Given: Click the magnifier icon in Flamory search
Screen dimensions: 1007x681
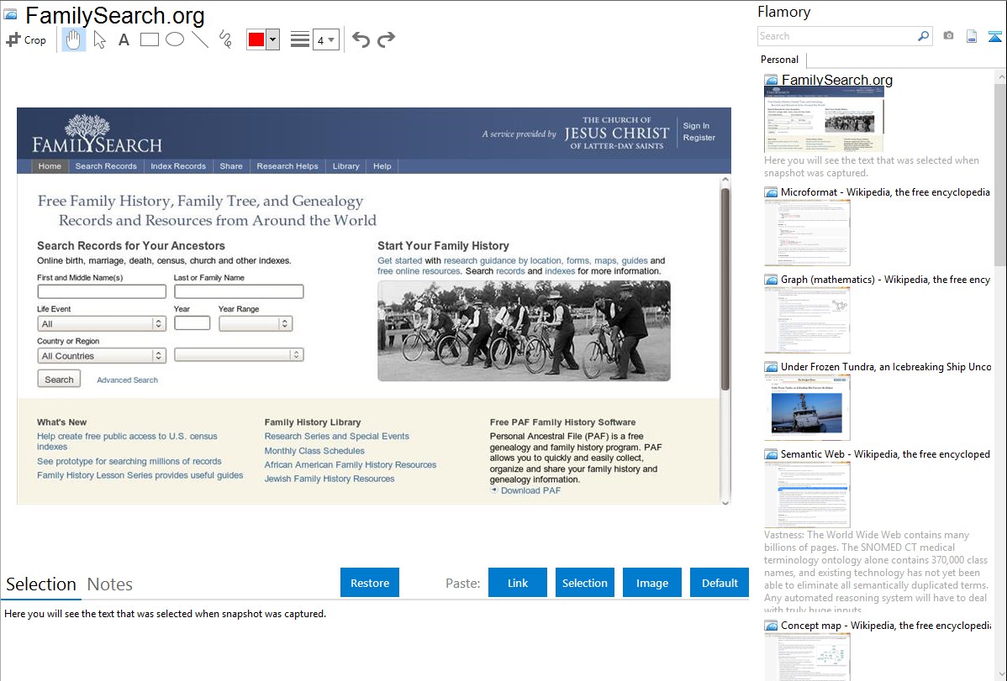Looking at the screenshot, I should point(923,36).
